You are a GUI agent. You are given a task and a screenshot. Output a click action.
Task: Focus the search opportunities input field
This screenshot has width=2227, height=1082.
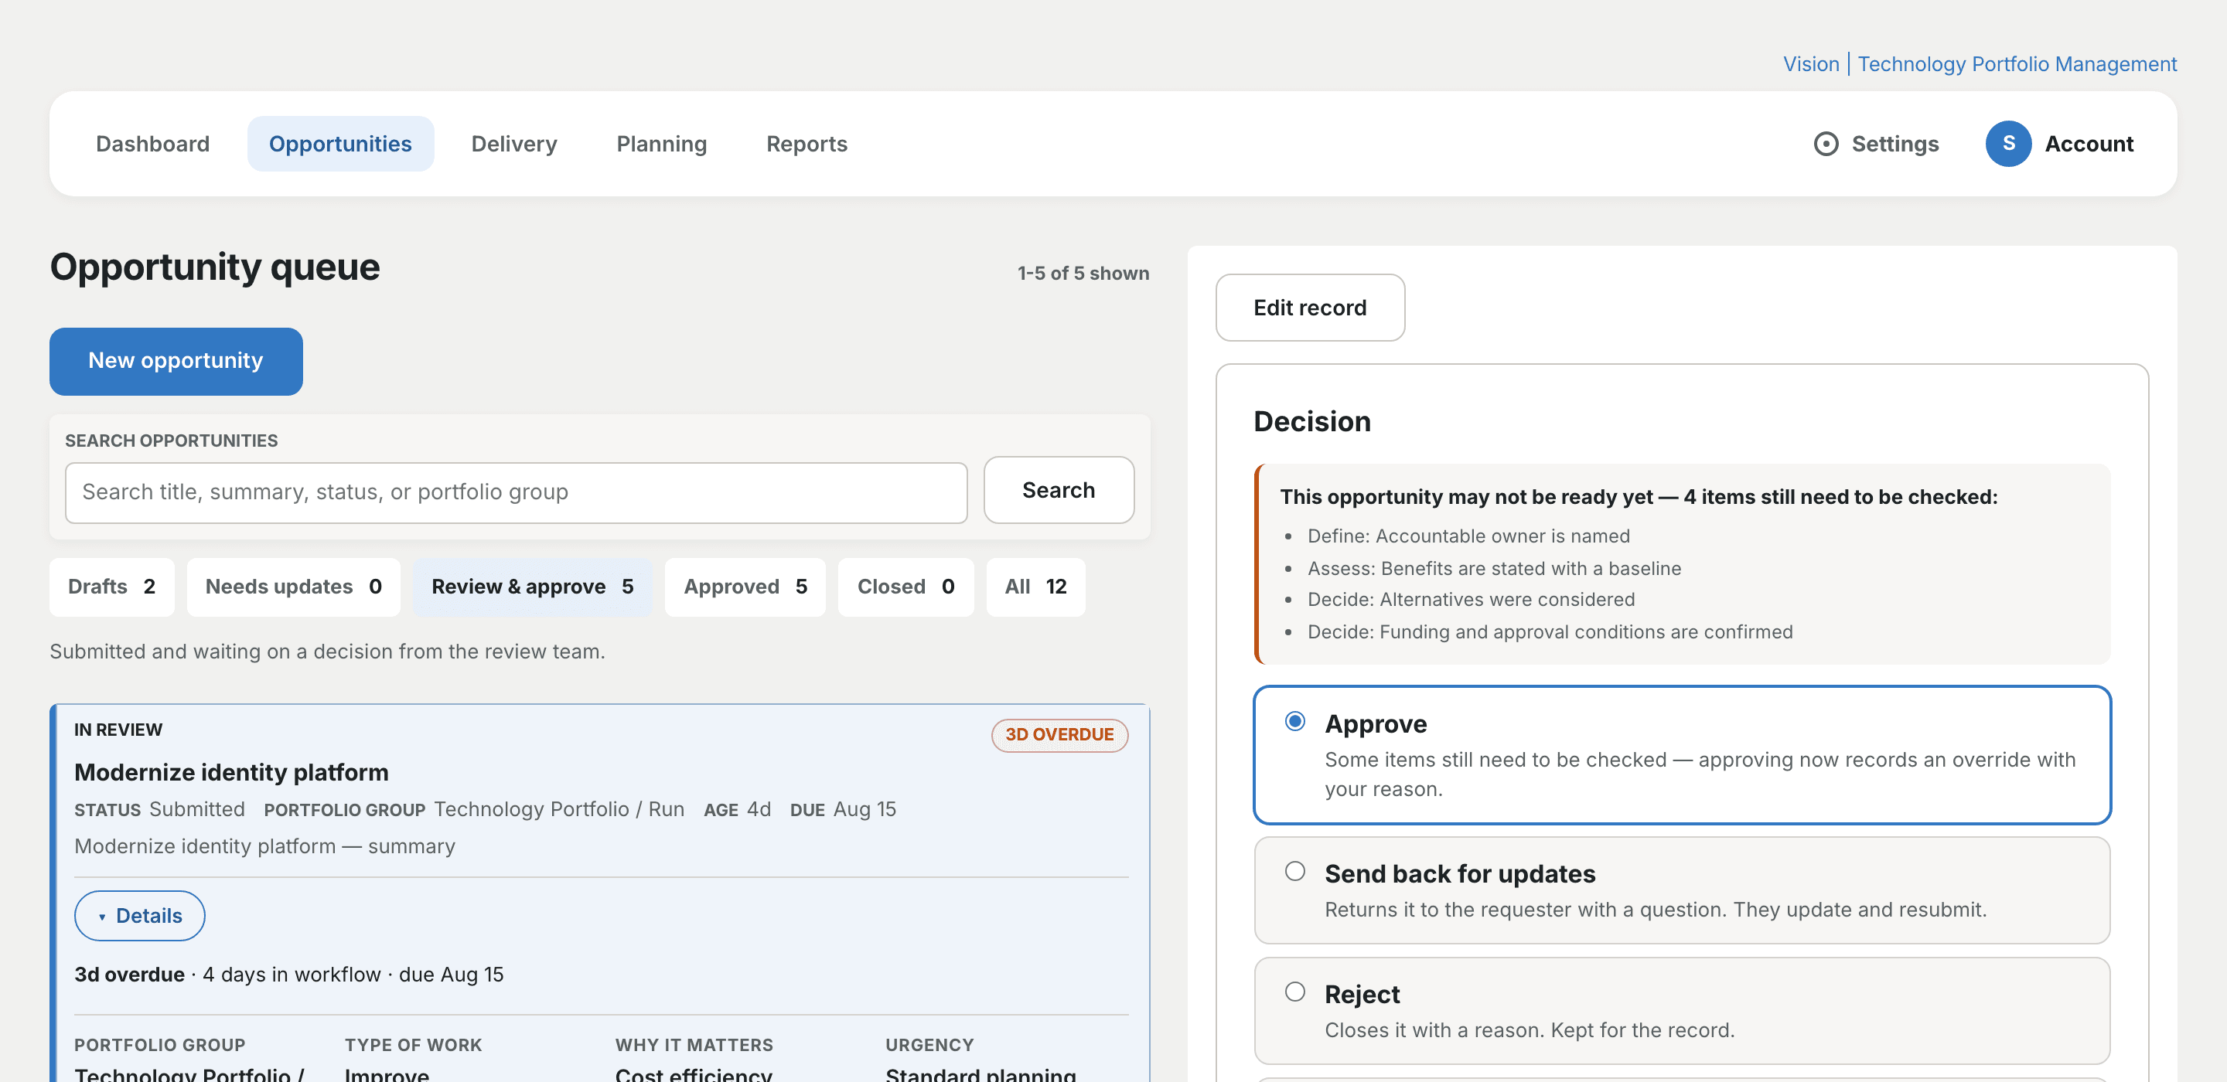[x=515, y=492]
